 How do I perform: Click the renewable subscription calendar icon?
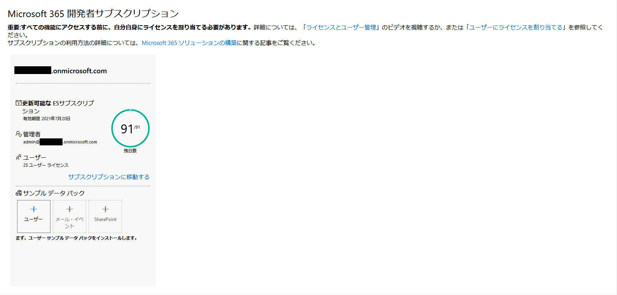(x=18, y=103)
